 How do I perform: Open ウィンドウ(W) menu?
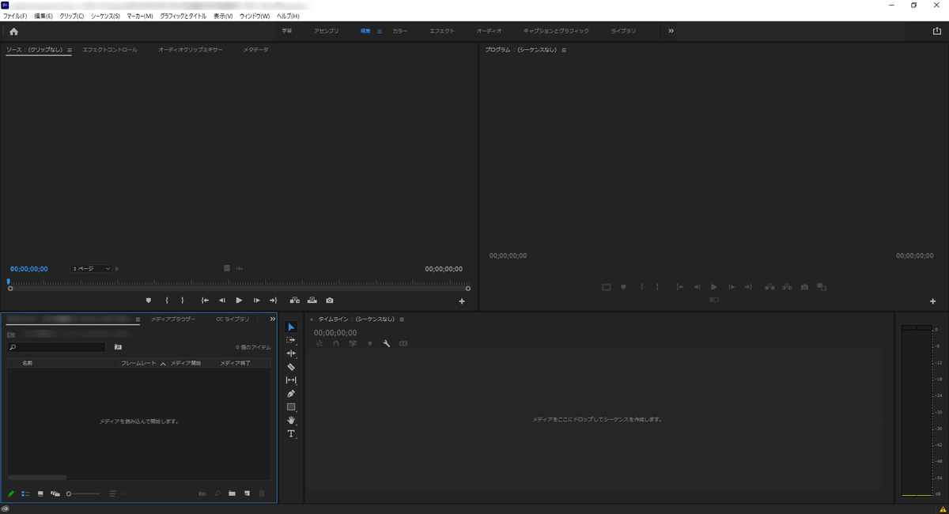255,16
